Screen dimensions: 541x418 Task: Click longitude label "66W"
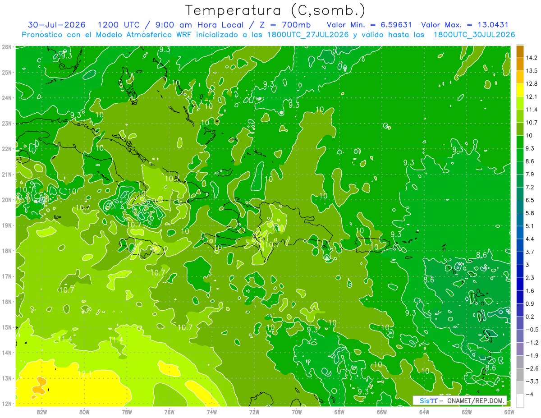tap(381, 412)
